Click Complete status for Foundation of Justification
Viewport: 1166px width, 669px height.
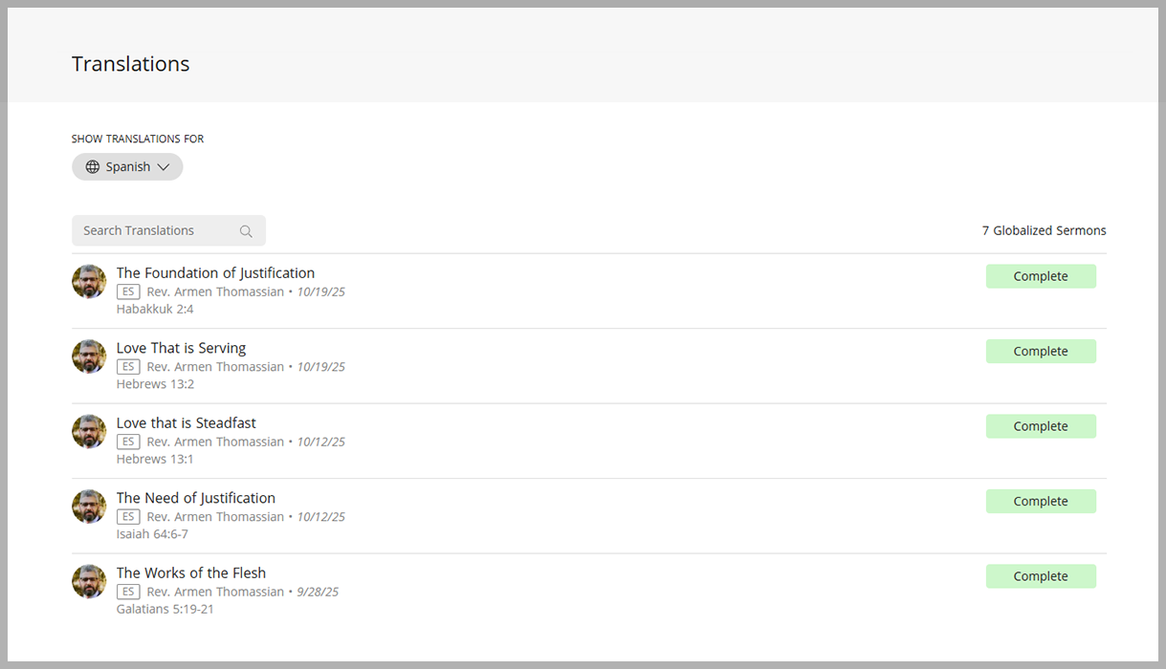click(x=1041, y=276)
